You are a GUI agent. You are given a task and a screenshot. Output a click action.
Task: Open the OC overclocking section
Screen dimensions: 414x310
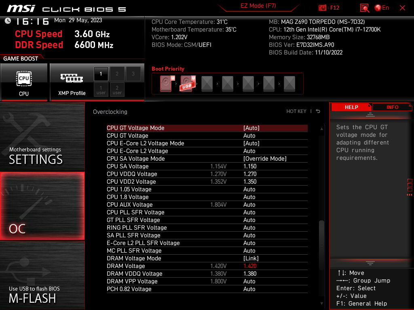(42, 206)
